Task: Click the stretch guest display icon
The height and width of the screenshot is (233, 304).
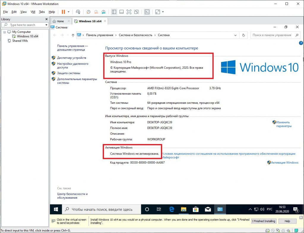Action: coord(158,12)
